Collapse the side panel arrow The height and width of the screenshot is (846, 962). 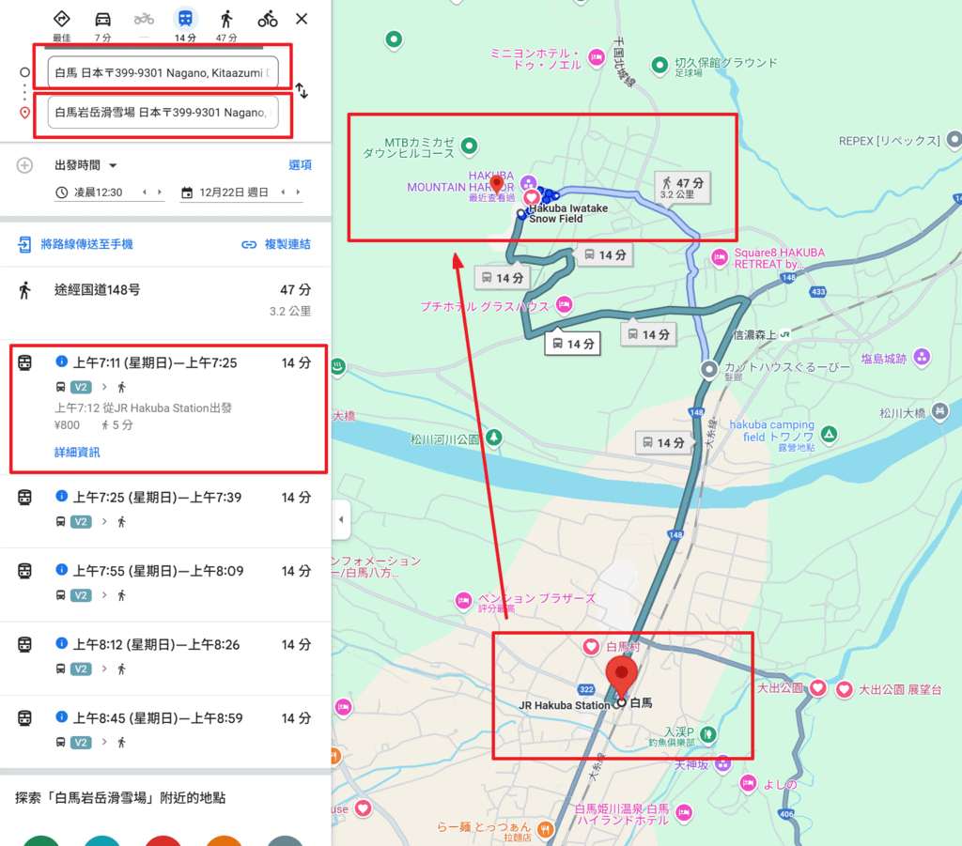tap(341, 519)
